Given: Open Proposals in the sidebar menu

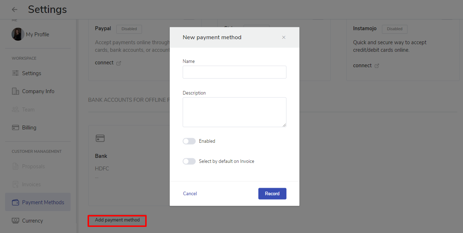Looking at the screenshot, I should pyautogui.click(x=33, y=166).
